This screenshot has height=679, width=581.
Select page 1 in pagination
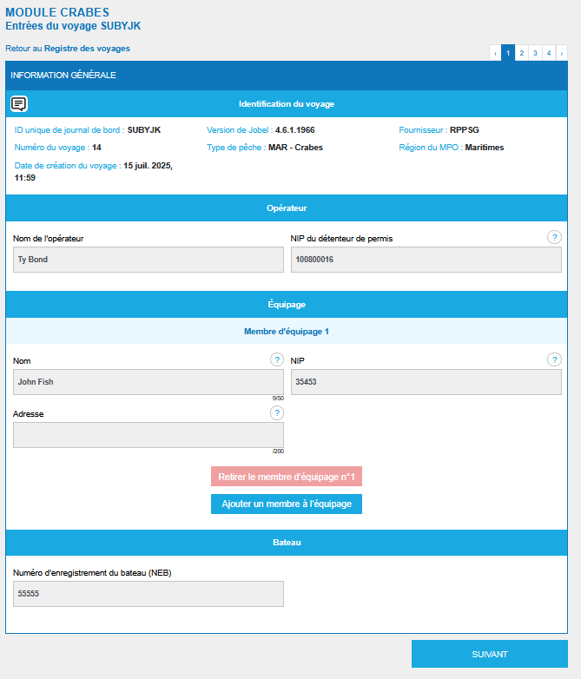tap(508, 53)
